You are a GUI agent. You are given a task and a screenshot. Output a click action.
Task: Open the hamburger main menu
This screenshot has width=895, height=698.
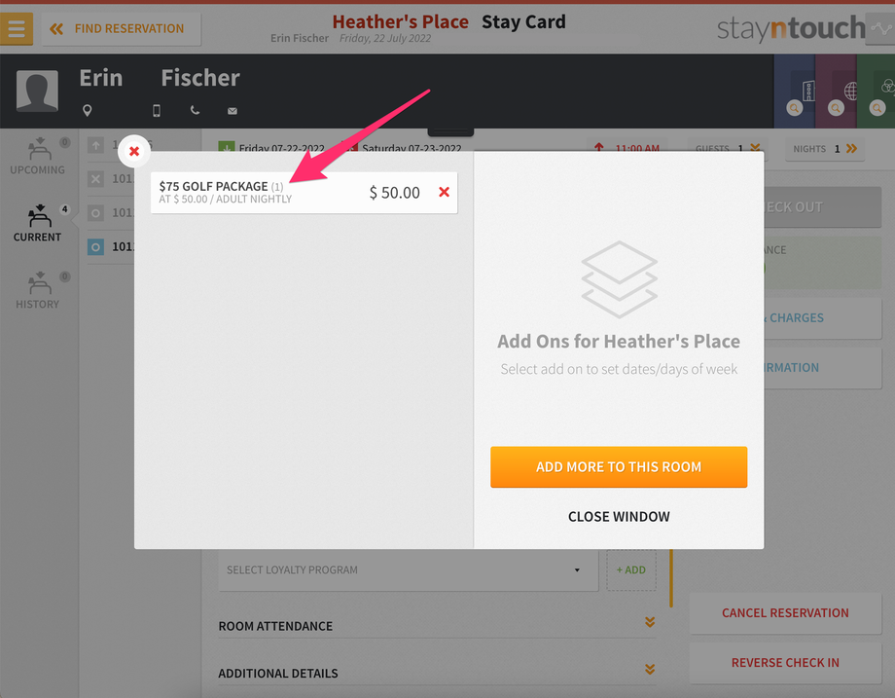(x=16, y=28)
